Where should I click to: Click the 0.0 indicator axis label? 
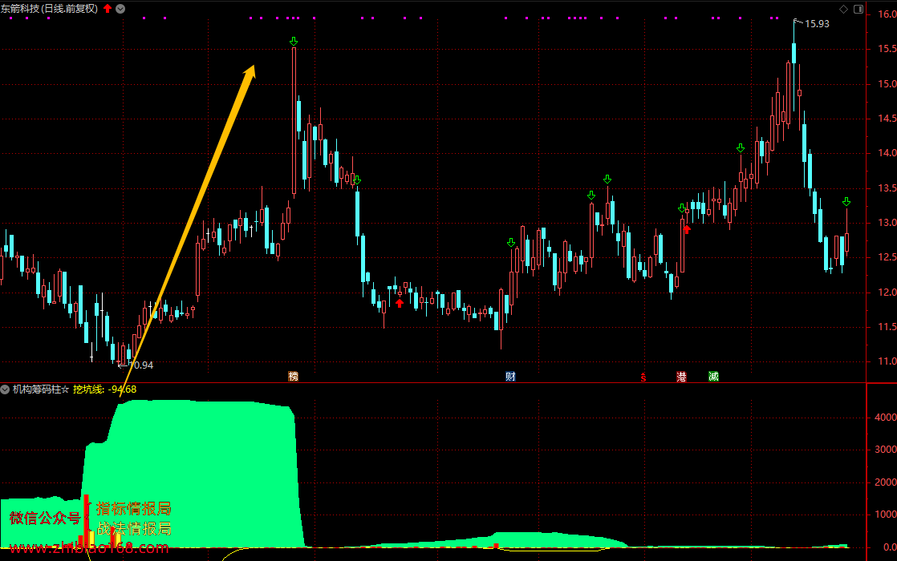(x=890, y=547)
